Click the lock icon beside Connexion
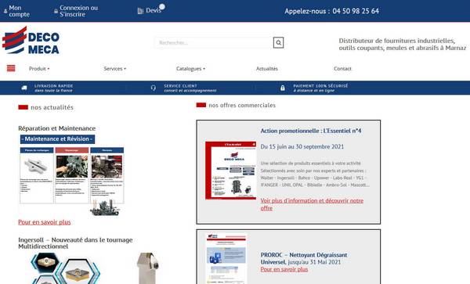This screenshot has width=470, height=284. coord(56,11)
